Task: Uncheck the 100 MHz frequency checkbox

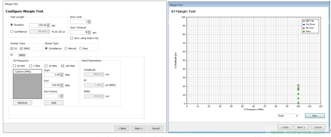Action: 63,66
